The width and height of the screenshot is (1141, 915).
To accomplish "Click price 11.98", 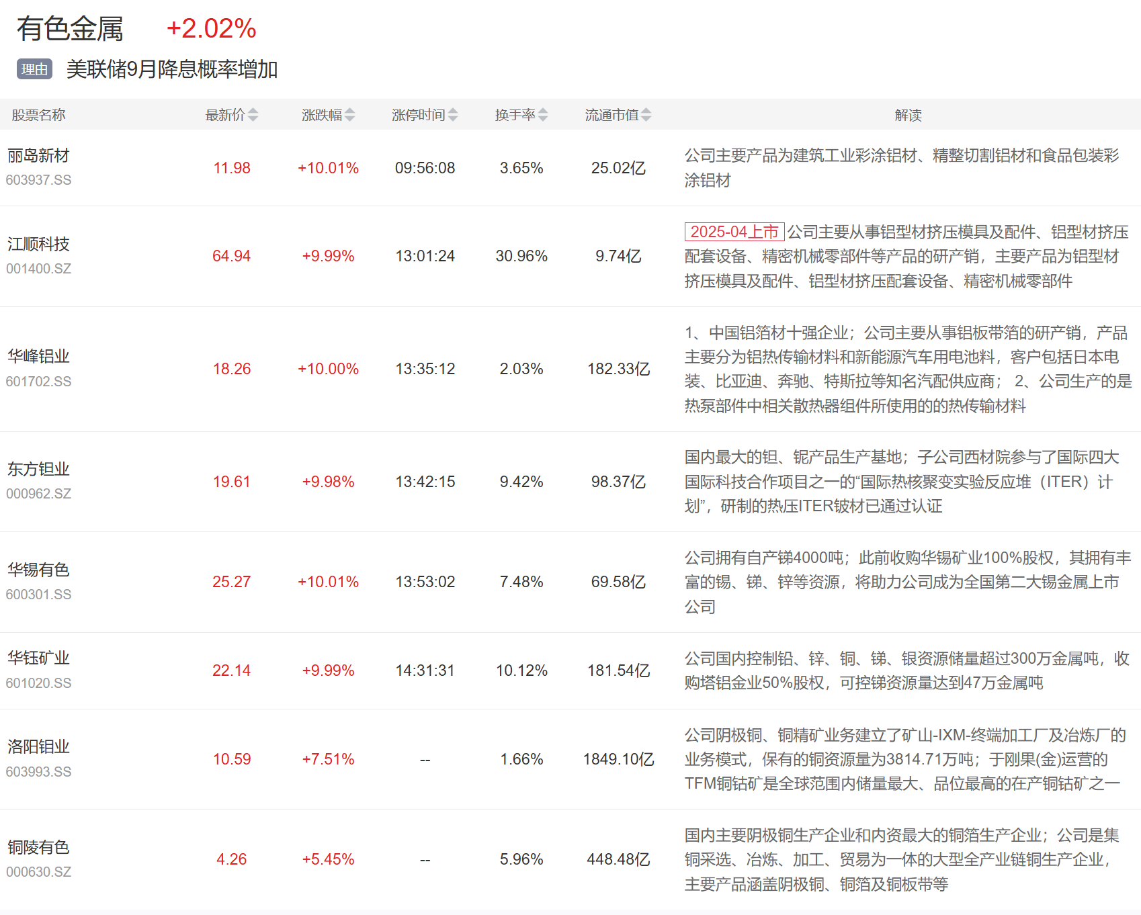I will point(232,168).
